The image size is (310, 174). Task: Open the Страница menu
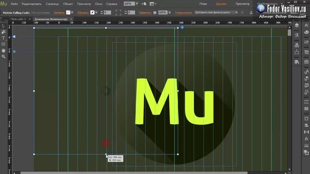pyautogui.click(x=52, y=4)
